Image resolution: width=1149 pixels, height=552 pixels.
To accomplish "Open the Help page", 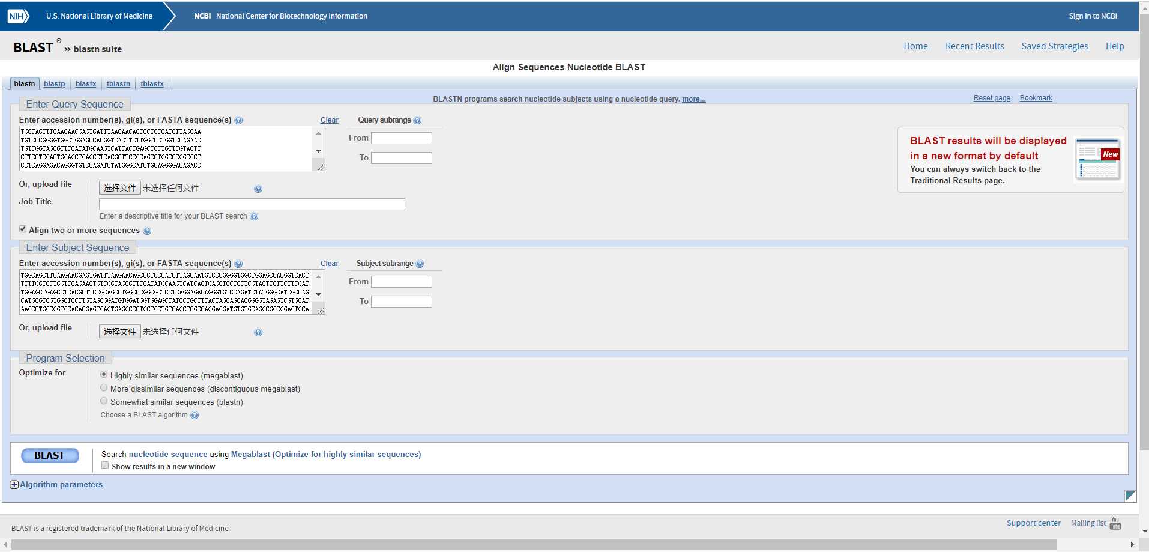I will tap(1115, 46).
